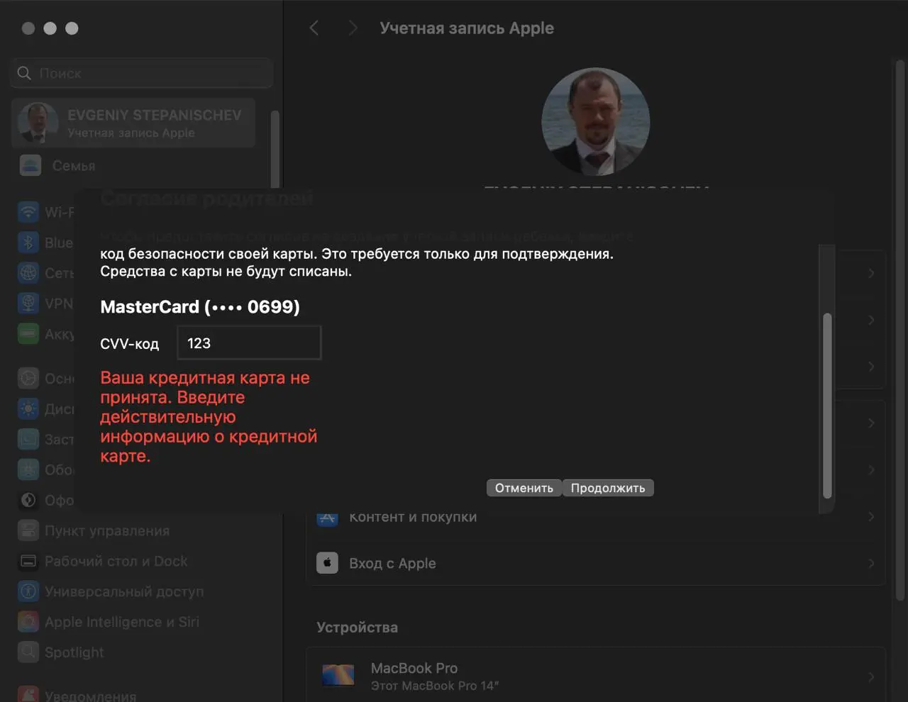Open the Семья sidebar icon
The height and width of the screenshot is (702, 908).
(30, 166)
